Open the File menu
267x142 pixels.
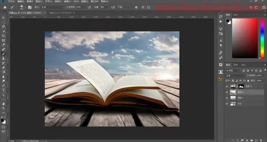[11, 2]
